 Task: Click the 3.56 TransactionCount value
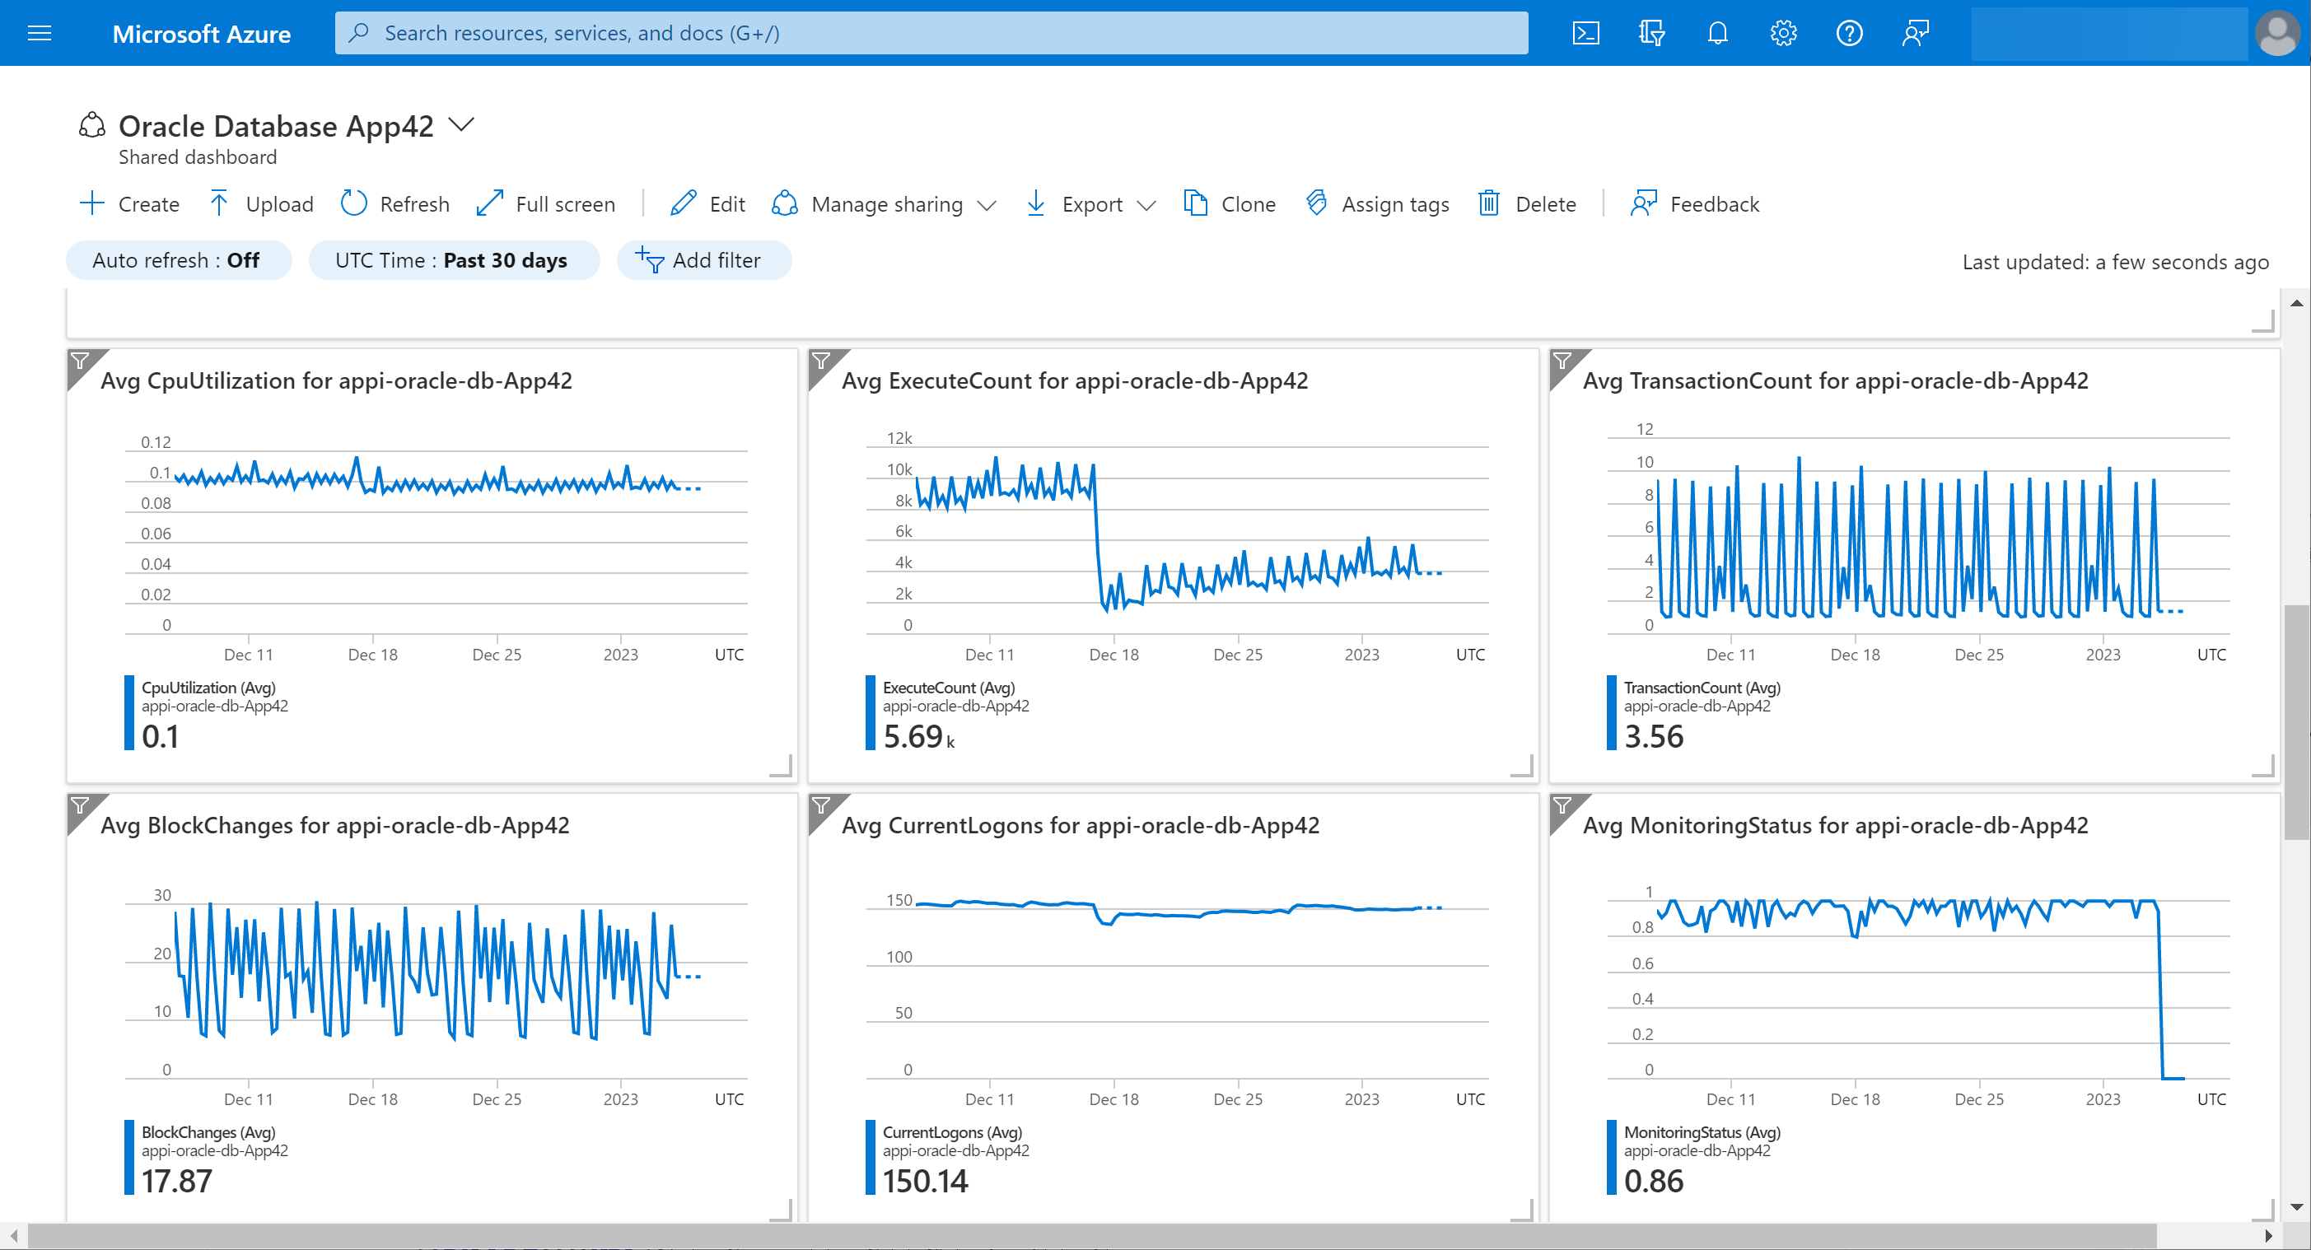1654,736
